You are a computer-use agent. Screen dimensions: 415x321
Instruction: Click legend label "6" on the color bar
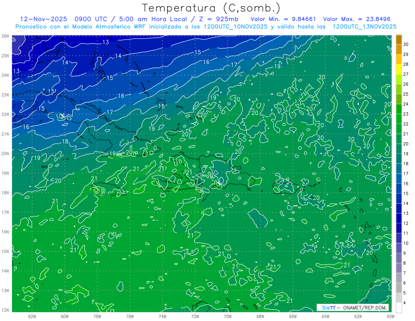(405, 283)
